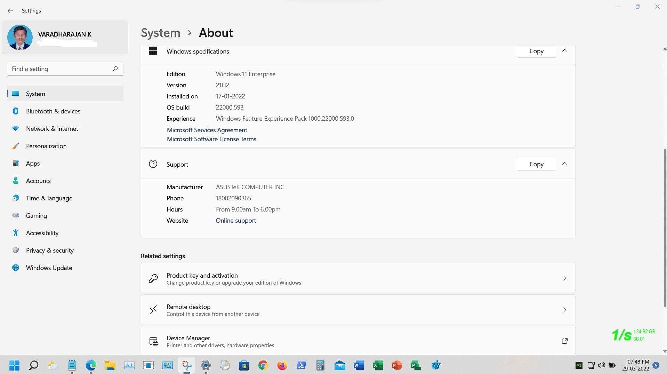
Task: Open Microsoft Services Agreement link
Action: coord(207,130)
